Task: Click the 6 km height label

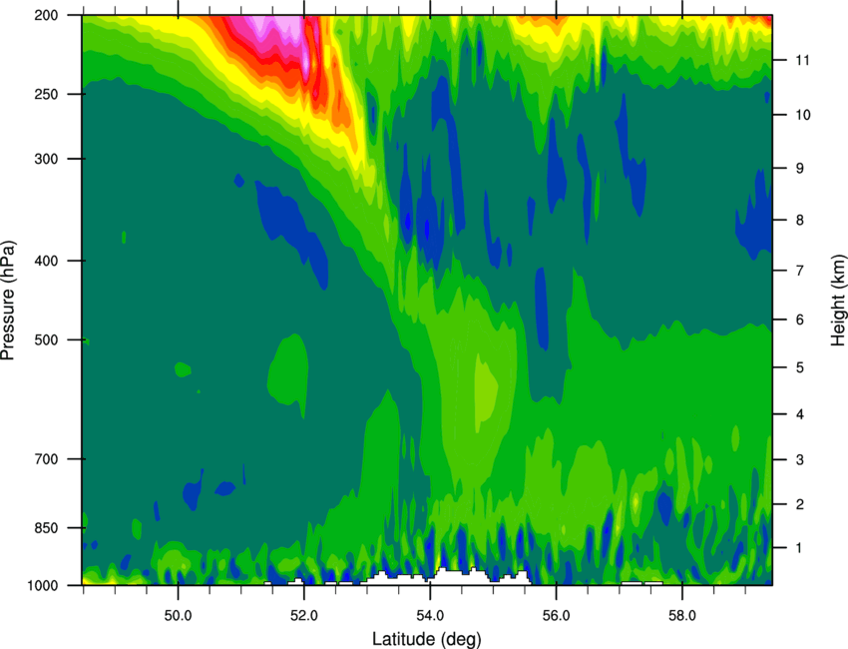Action: tap(800, 320)
